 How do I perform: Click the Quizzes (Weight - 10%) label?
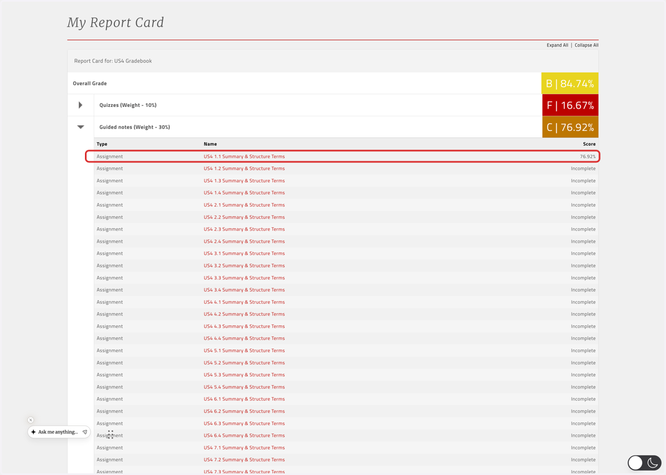pyautogui.click(x=128, y=105)
